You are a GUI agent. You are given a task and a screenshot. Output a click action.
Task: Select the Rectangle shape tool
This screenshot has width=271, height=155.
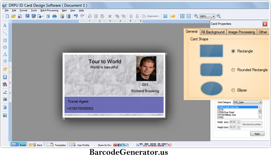(5, 40)
